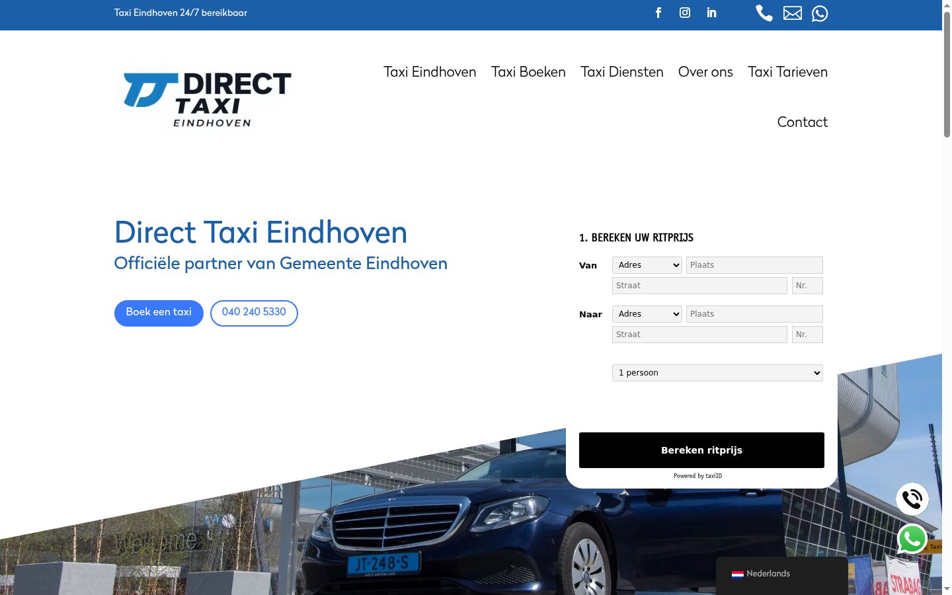Focus the Naar Nr. input field
Screen dimensions: 952x595
[x=807, y=335]
